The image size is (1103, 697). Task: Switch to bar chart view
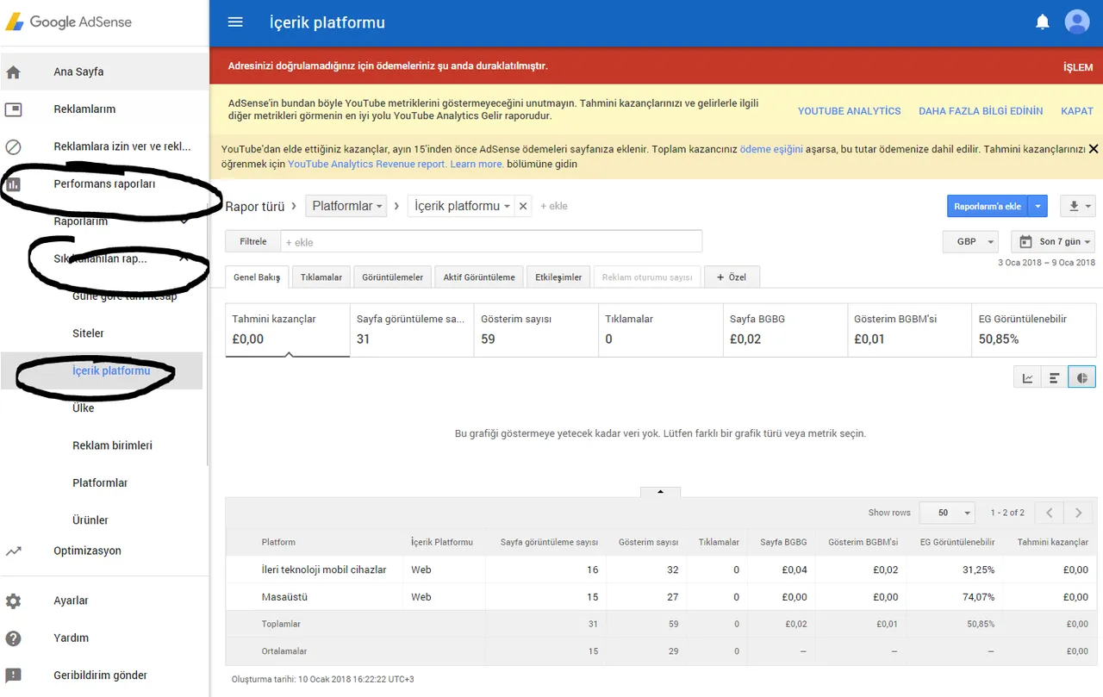click(1055, 377)
